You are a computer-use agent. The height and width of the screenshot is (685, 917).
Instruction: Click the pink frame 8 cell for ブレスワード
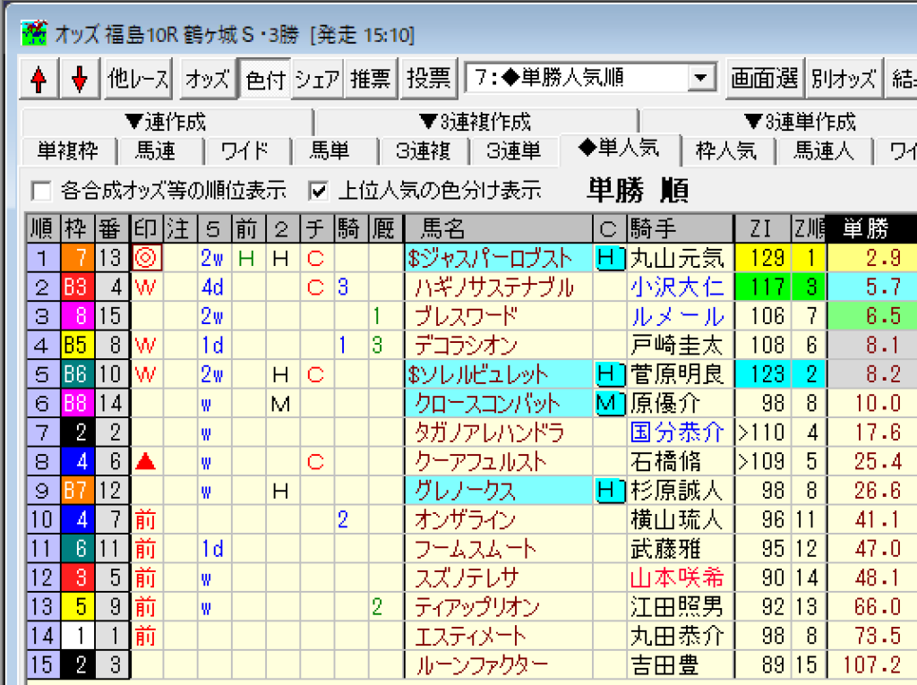coord(78,316)
